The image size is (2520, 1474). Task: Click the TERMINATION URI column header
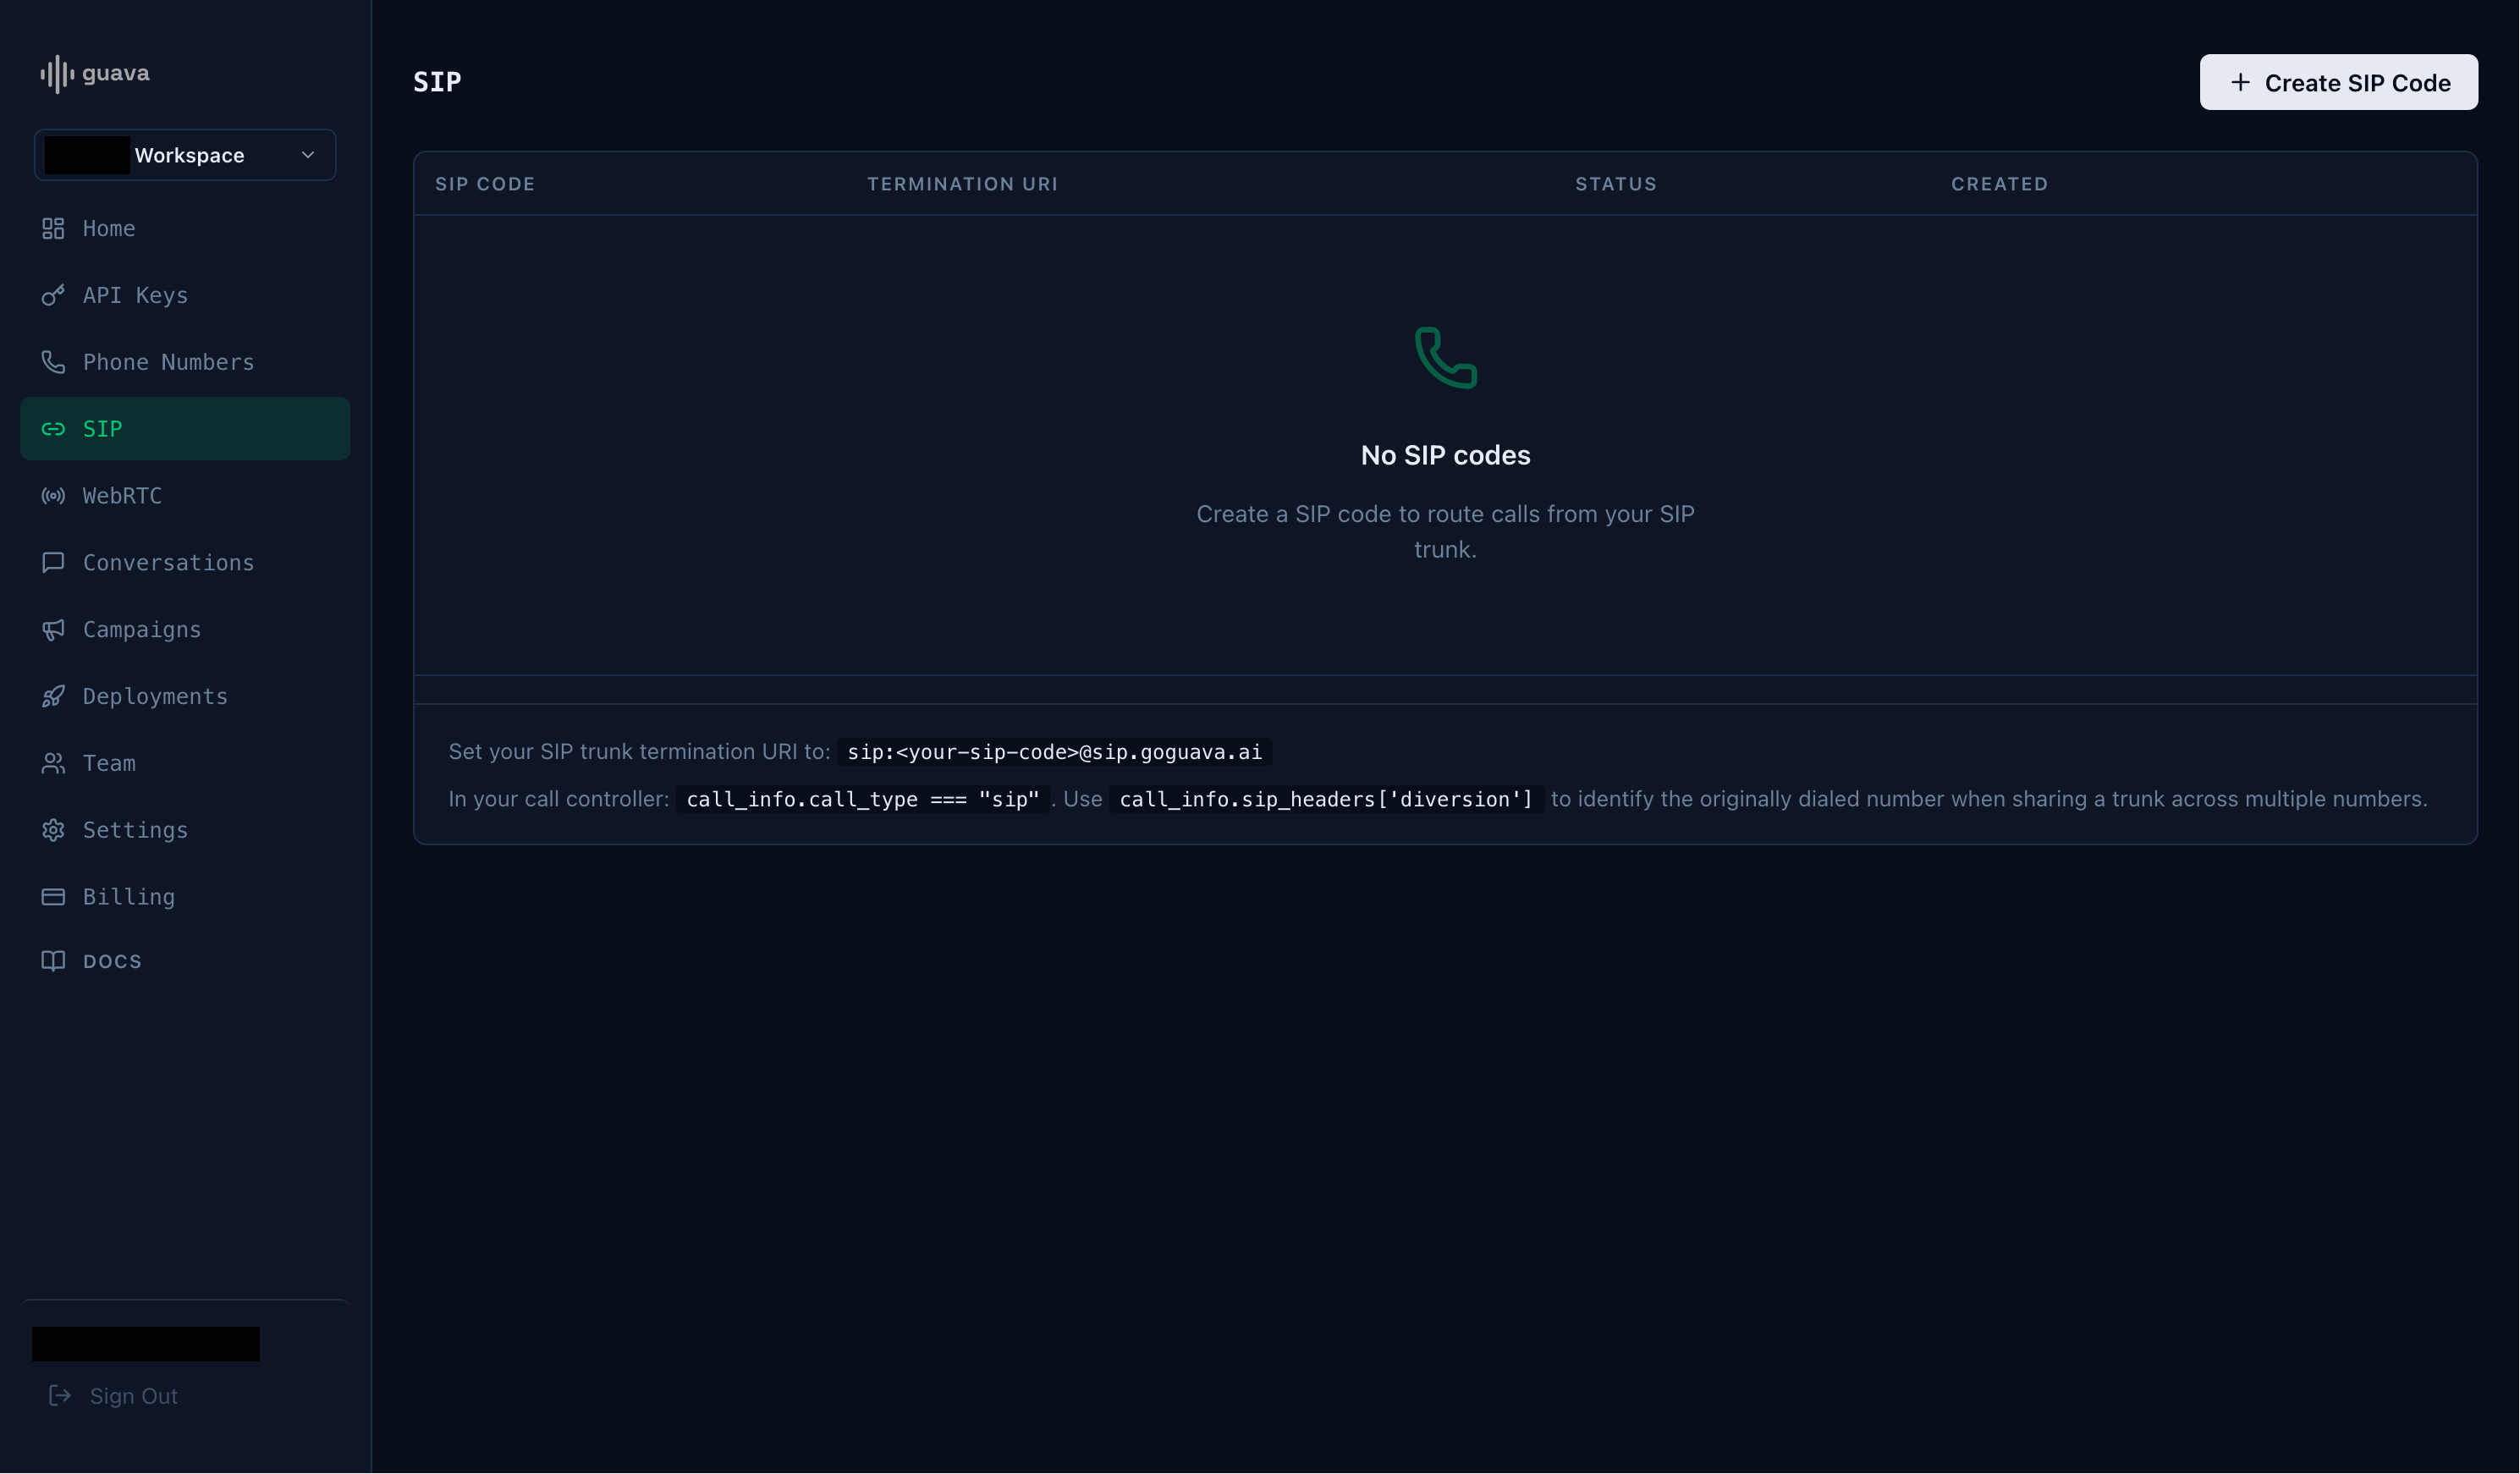click(x=962, y=184)
